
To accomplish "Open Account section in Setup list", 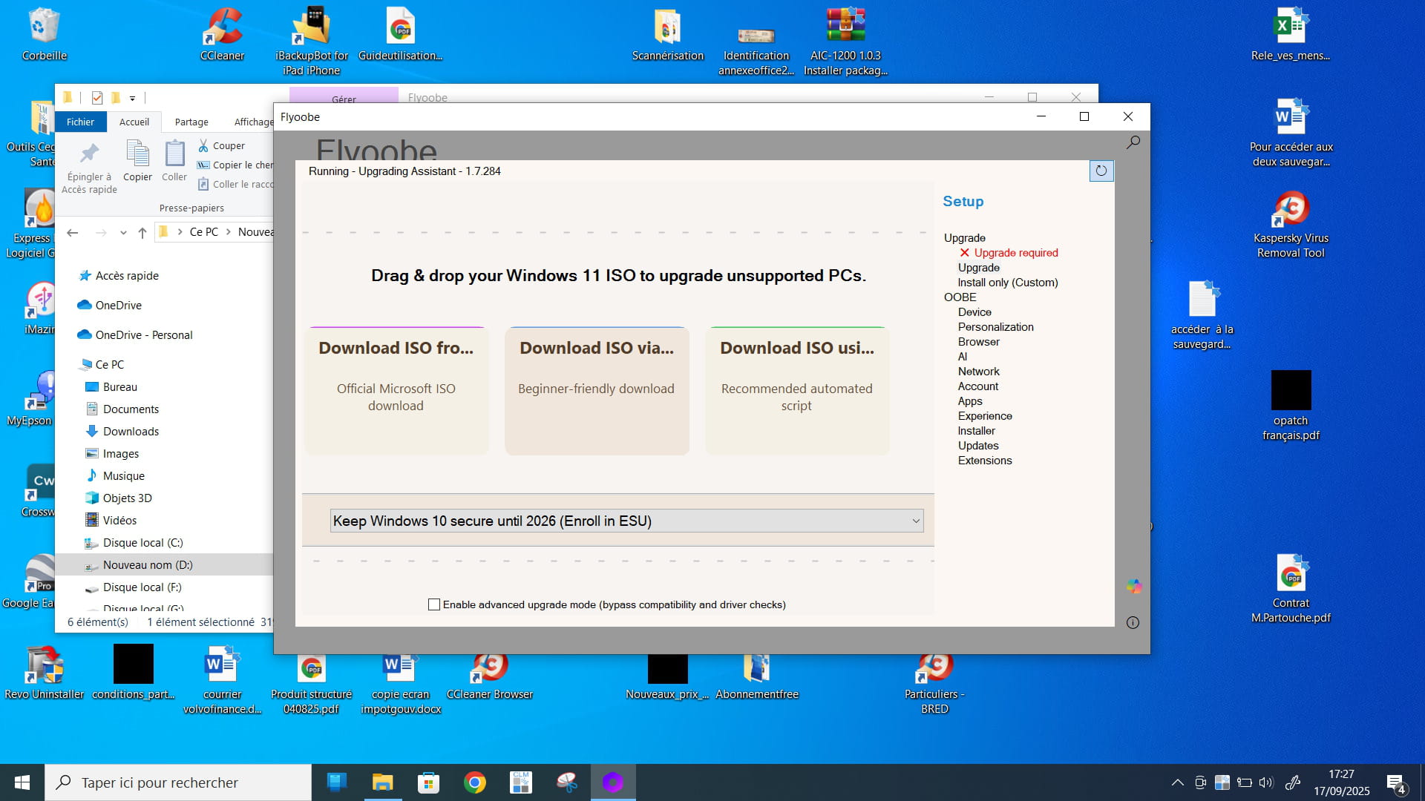I will 977,386.
